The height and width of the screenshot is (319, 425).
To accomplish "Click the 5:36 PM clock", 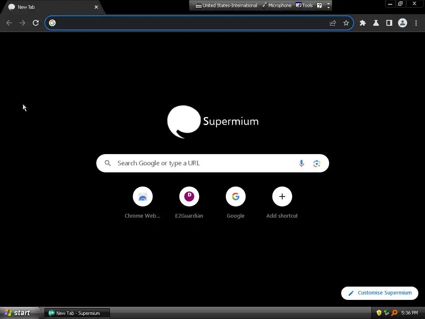I will pyautogui.click(x=410, y=313).
